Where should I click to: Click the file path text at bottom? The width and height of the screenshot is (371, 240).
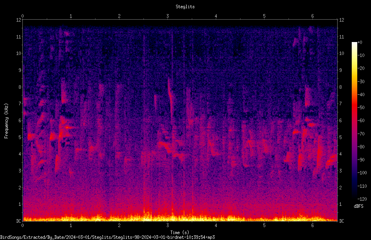[x=107, y=237]
